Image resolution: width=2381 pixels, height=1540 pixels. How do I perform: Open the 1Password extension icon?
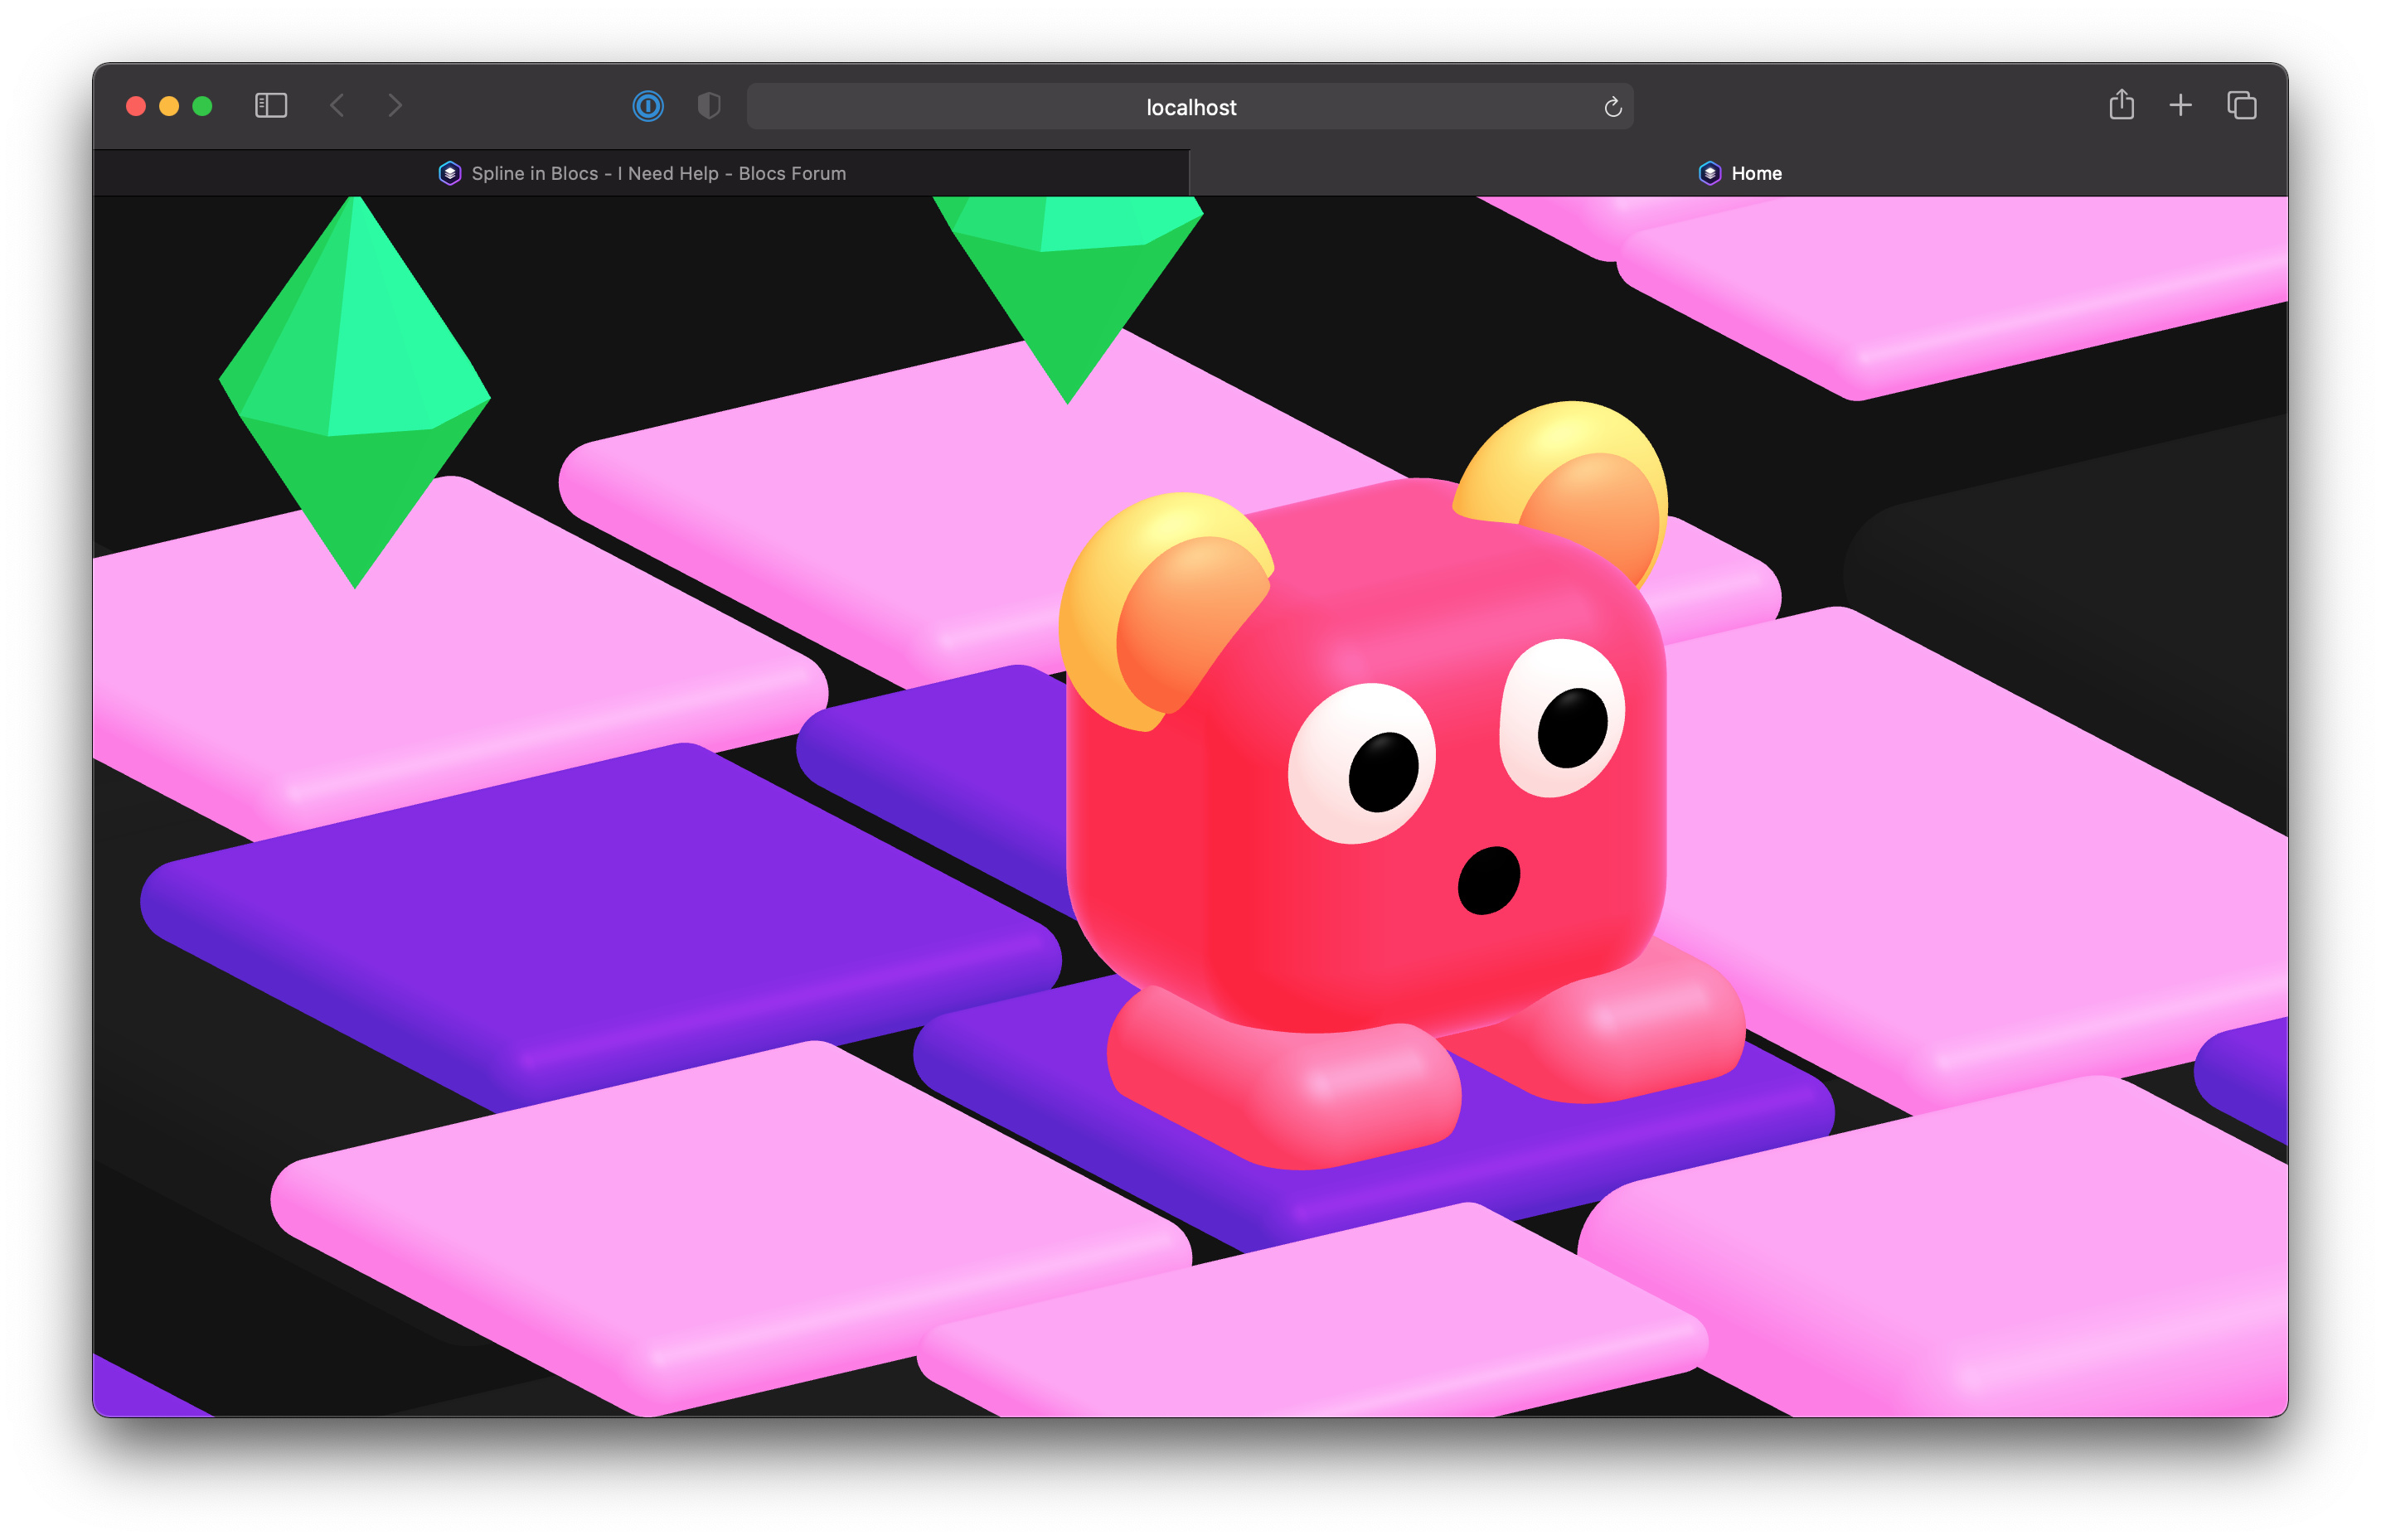pos(648,106)
